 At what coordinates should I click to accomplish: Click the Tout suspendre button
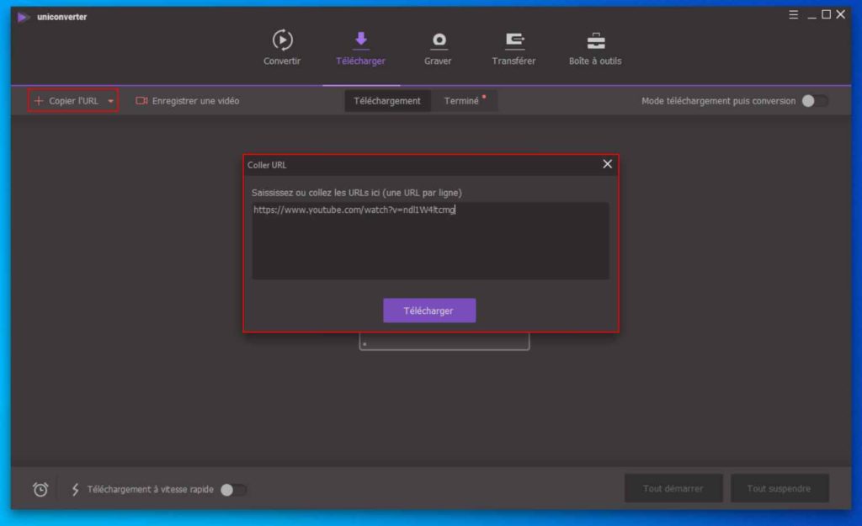pos(779,488)
